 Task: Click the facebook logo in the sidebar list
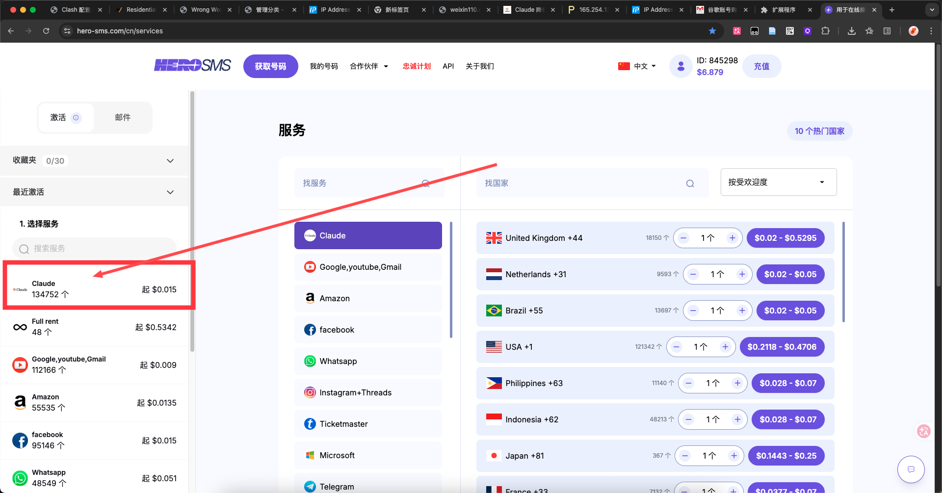tap(20, 441)
